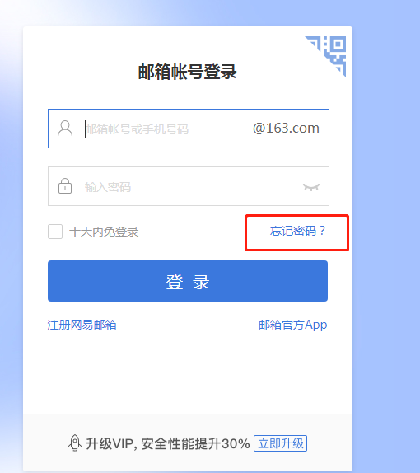Click the @163.com domain suffix
This screenshot has height=473, width=420.
286,129
